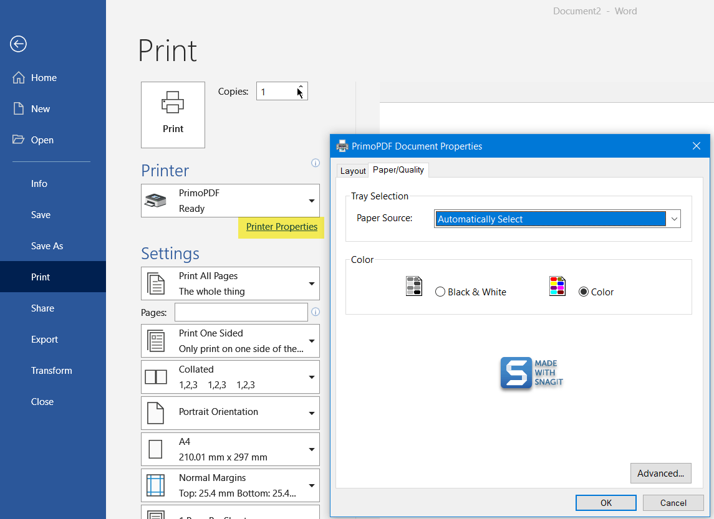
Task: Click the Black & White sample page icon
Action: tap(414, 286)
